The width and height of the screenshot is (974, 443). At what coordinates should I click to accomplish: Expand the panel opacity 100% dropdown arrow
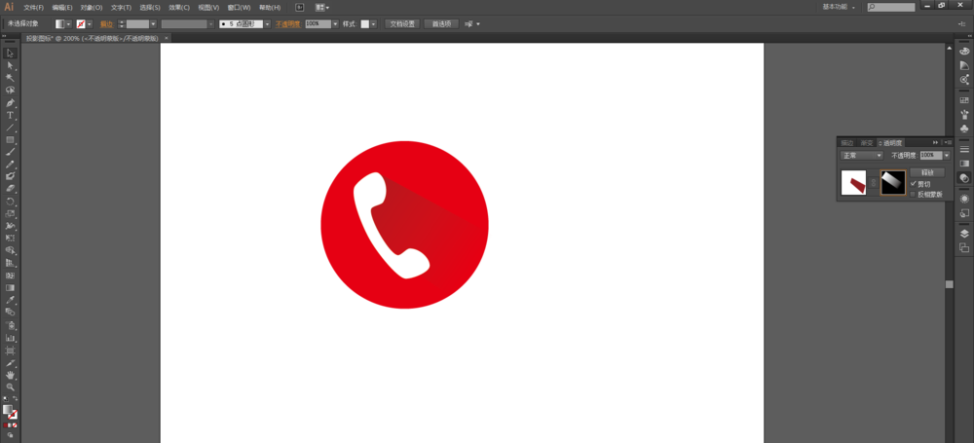tap(946, 156)
